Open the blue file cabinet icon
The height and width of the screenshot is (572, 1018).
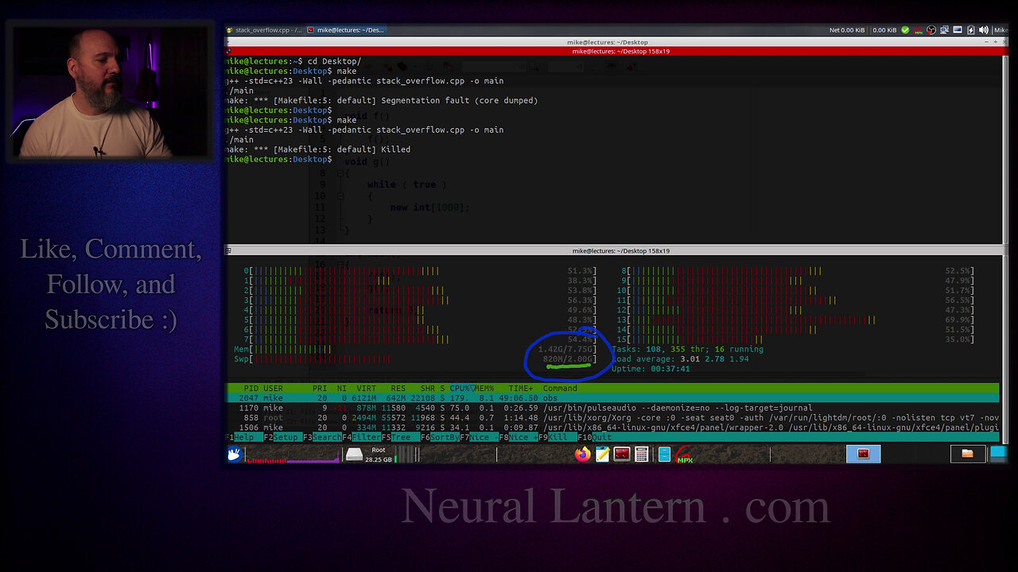664,454
